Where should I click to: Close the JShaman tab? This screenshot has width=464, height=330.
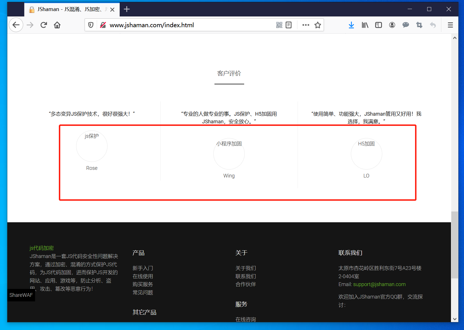112,10
